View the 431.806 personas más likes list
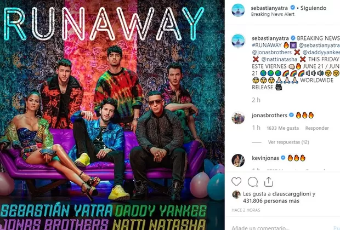 [271, 201]
